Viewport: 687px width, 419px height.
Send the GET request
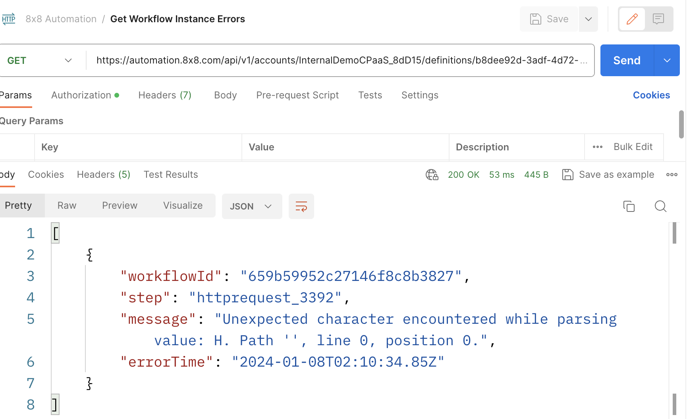point(627,60)
